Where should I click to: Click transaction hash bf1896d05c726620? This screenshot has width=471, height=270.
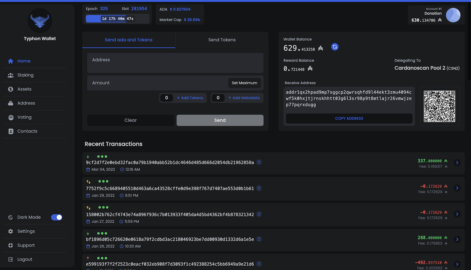[x=170, y=239]
